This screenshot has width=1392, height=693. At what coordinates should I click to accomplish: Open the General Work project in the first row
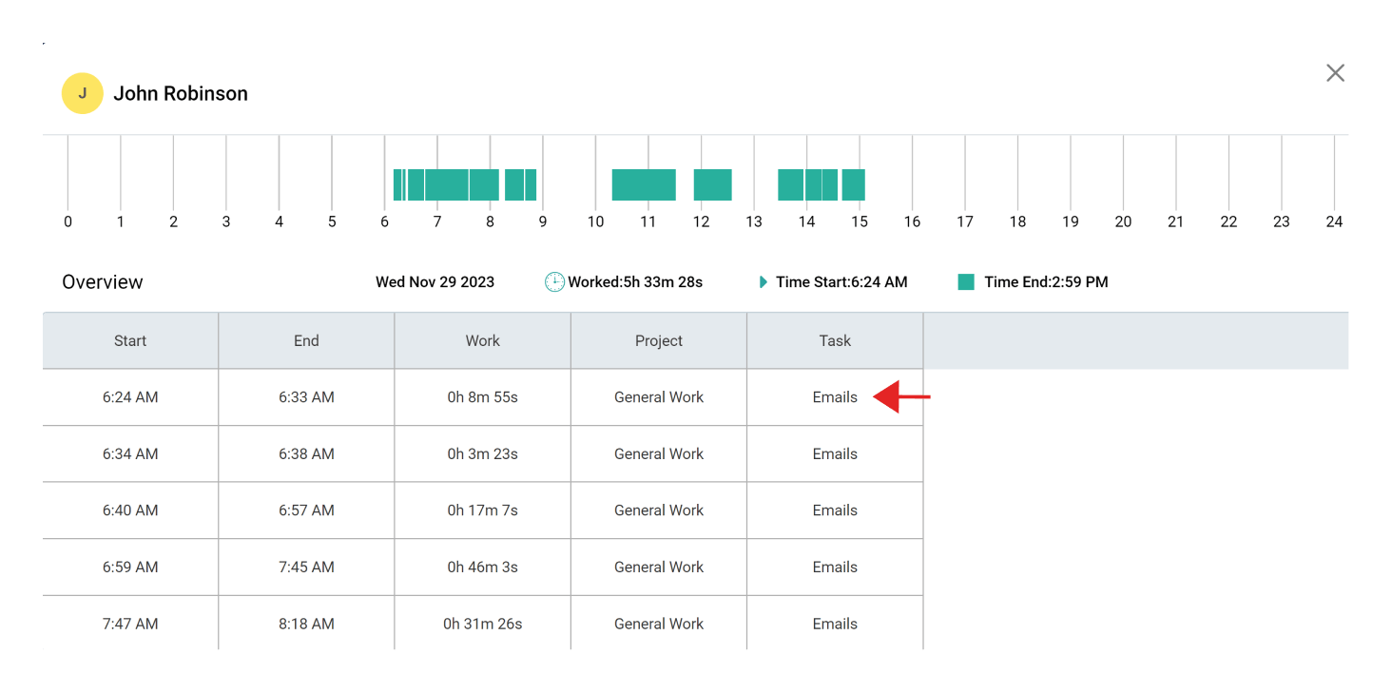click(x=658, y=396)
